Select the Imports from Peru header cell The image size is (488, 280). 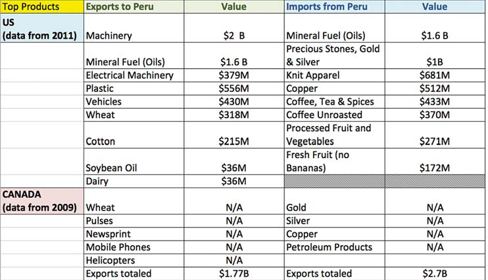[335, 7]
